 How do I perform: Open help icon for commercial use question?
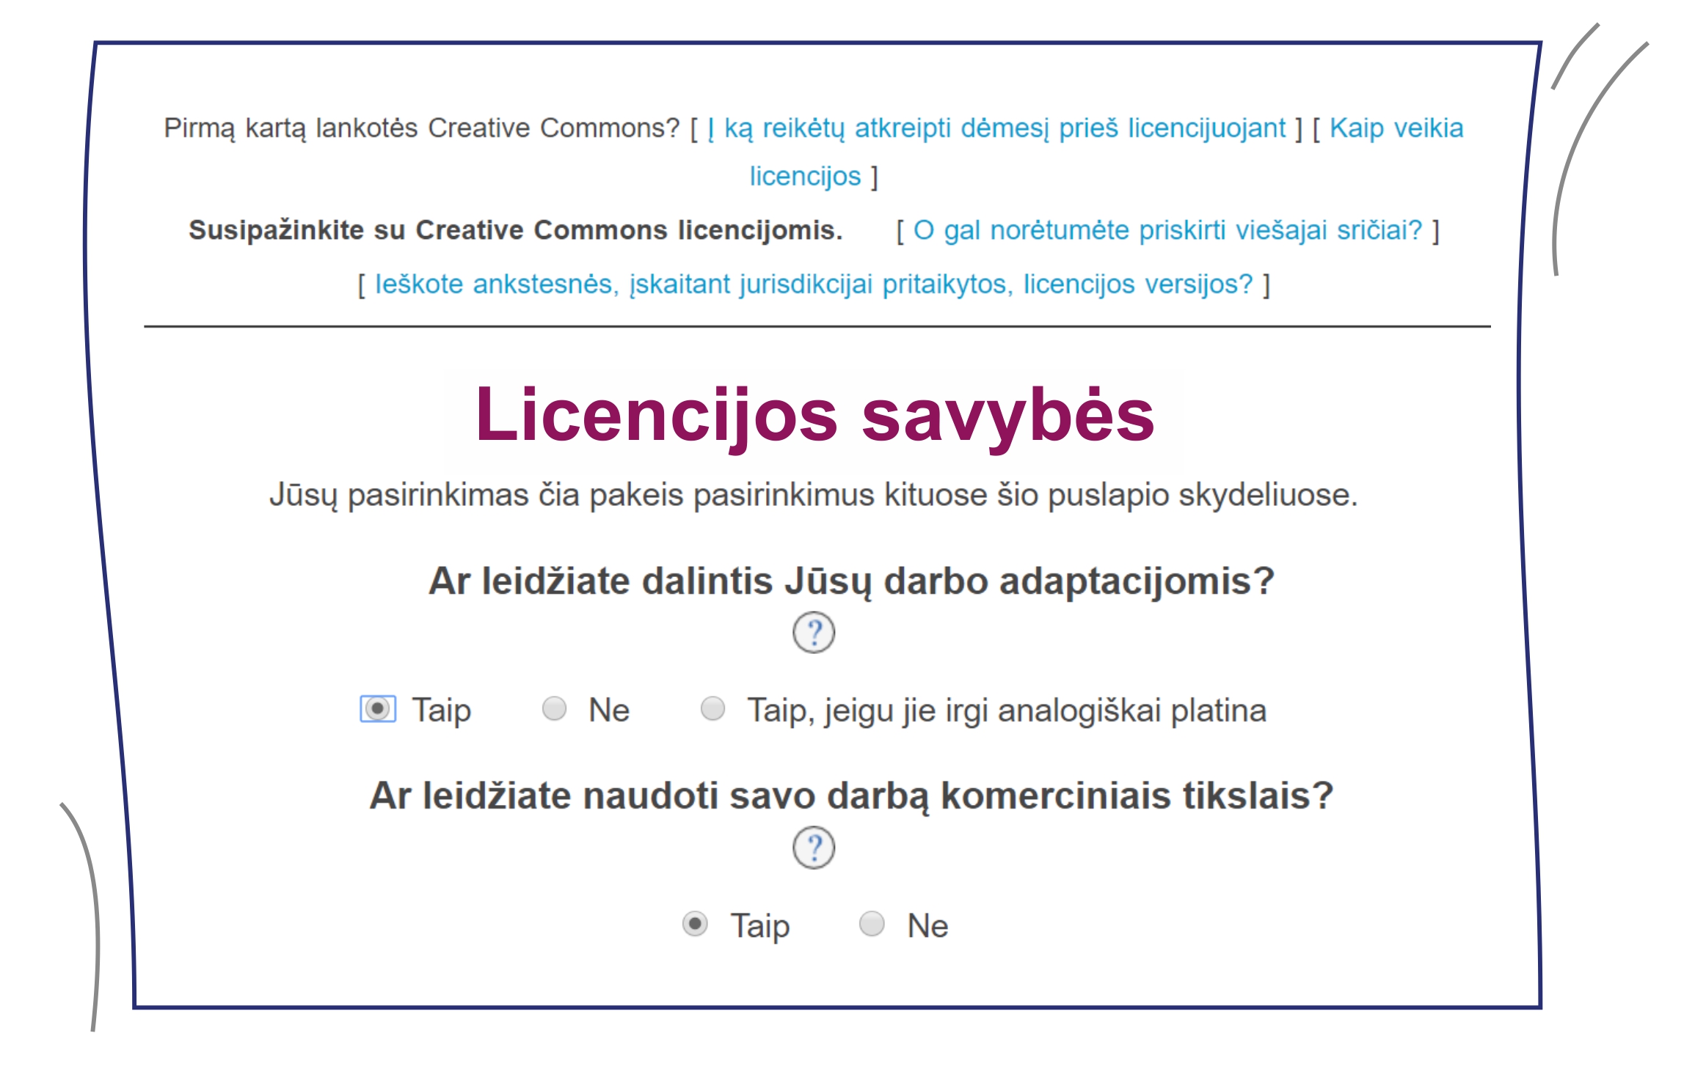point(813,848)
